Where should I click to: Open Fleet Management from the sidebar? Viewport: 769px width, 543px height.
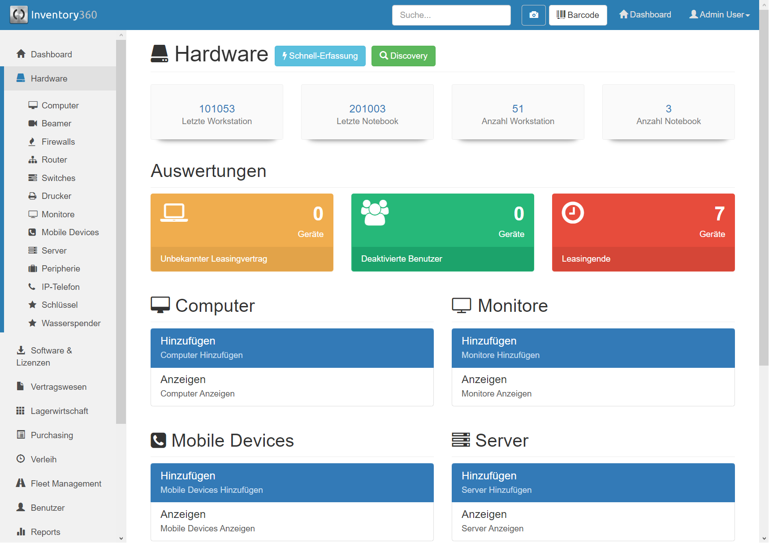click(66, 483)
